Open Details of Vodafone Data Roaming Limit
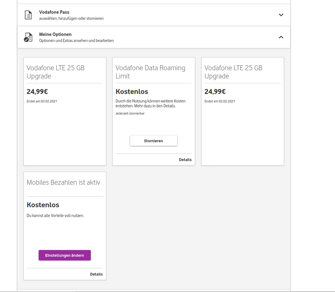 [185, 160]
